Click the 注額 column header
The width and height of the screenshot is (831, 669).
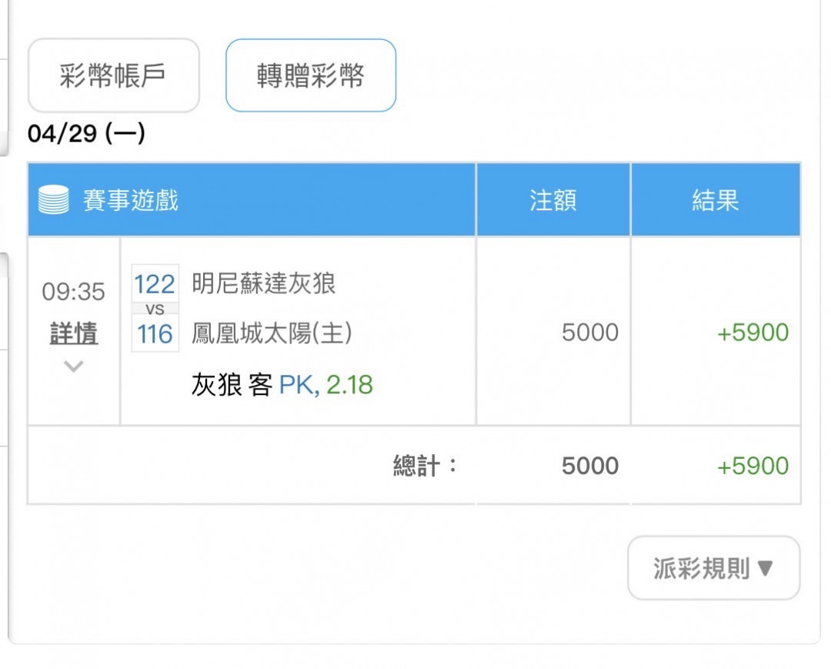pos(552,200)
